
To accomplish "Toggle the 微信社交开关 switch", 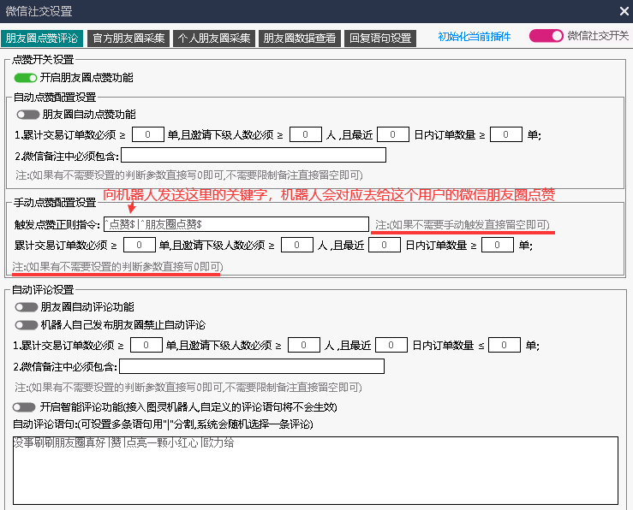I will coord(546,36).
